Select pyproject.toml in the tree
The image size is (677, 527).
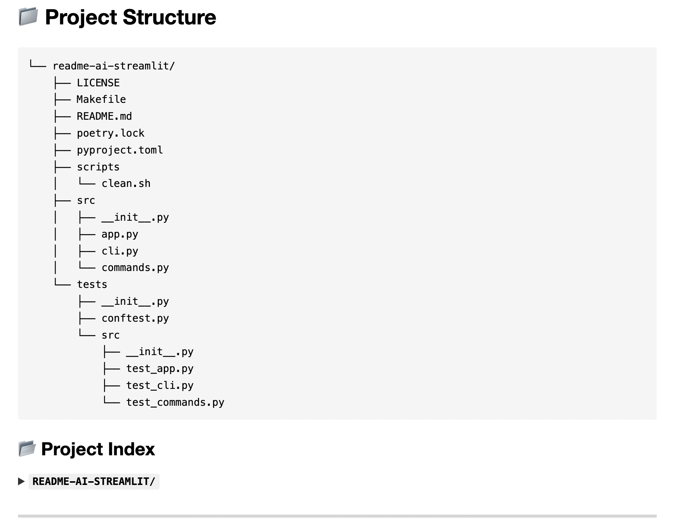pos(120,150)
